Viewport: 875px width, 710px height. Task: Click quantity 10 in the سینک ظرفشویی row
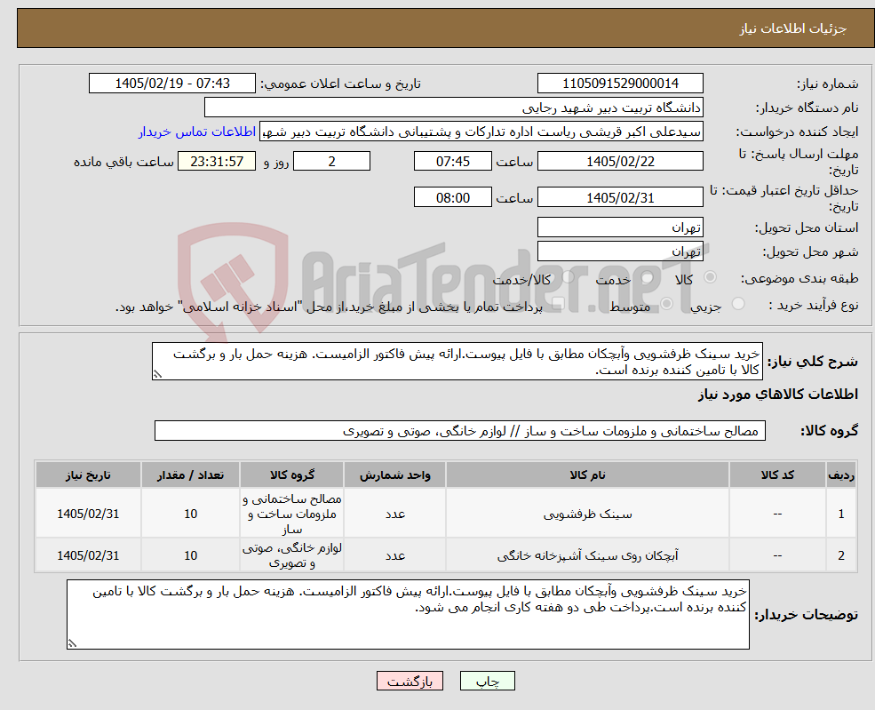coord(190,514)
